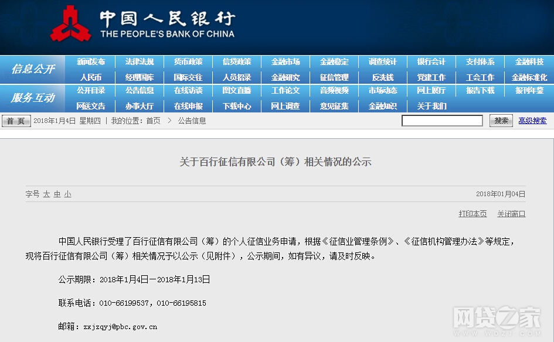Open the 高级搜索 advanced search link
Viewport: 554px width, 342px height.
532,121
